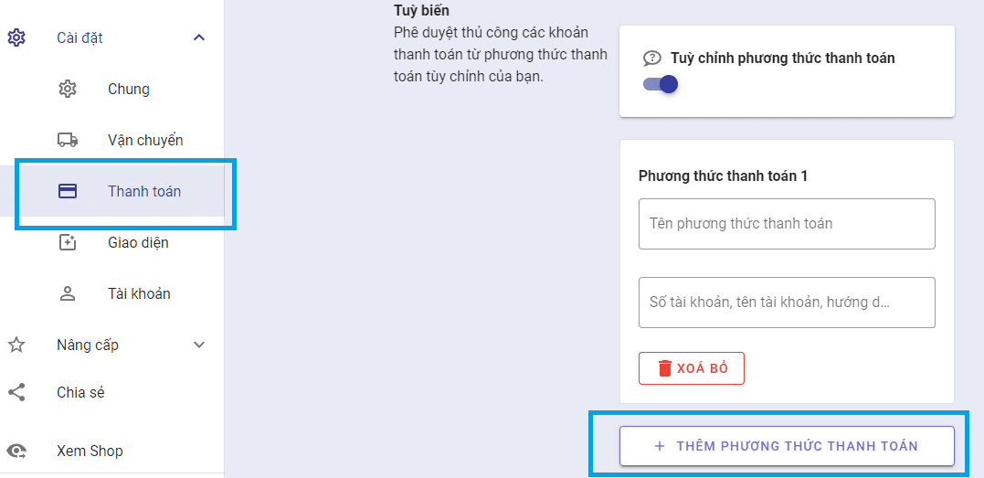Viewport: 984px width, 478px height.
Task: Focus the Tên phương thức thanh toán field
Action: (x=787, y=224)
